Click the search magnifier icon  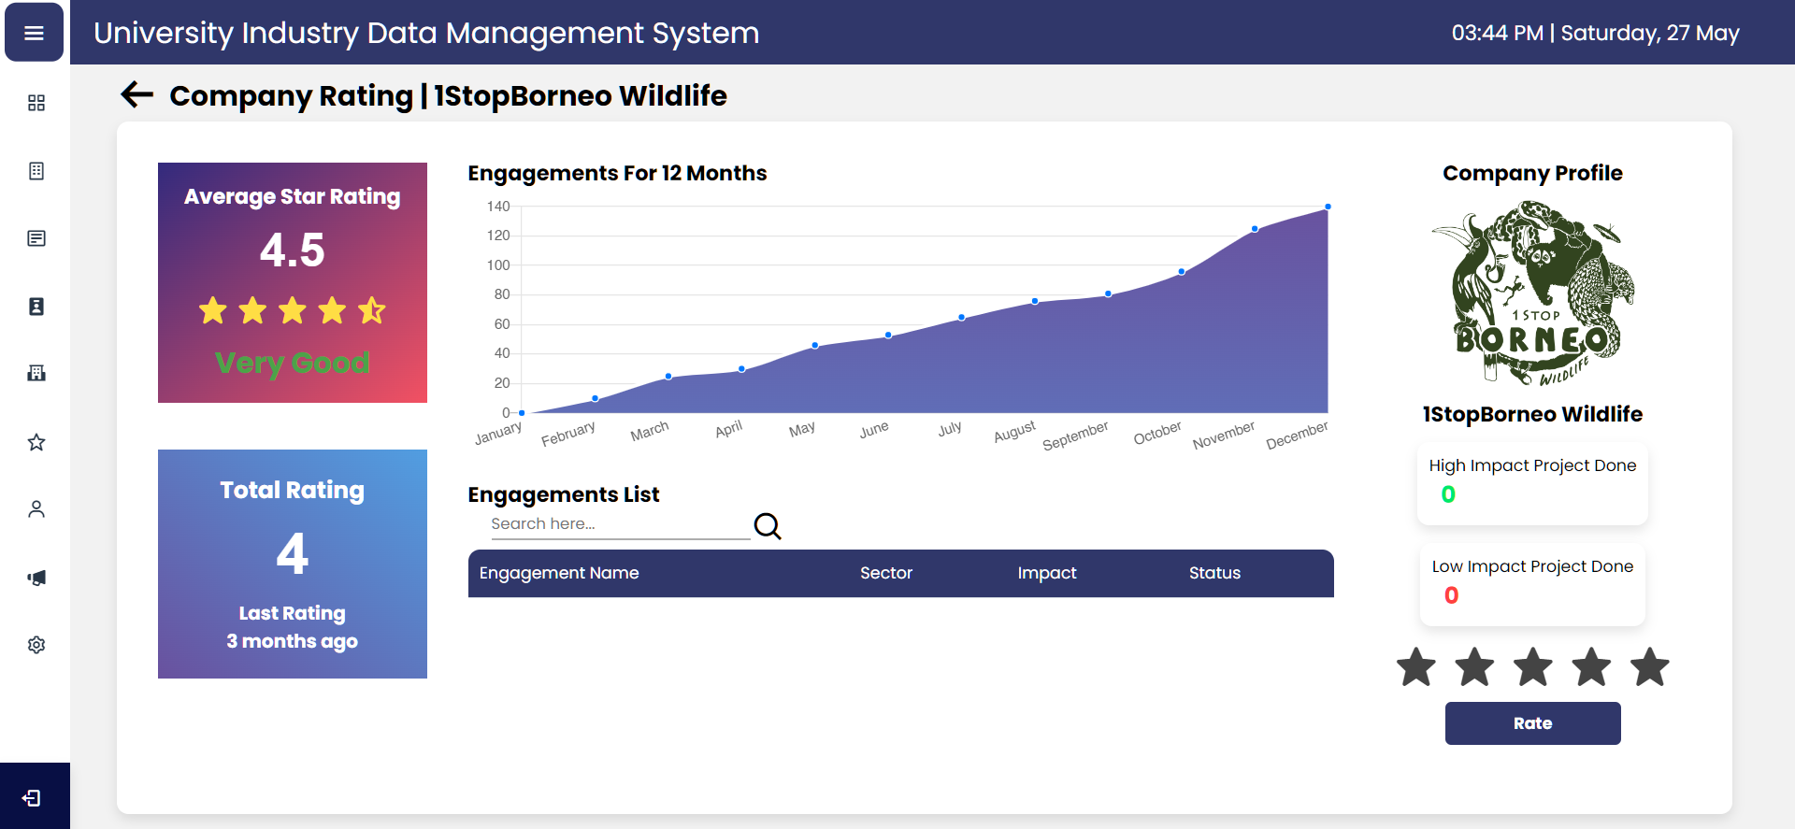[x=767, y=526]
